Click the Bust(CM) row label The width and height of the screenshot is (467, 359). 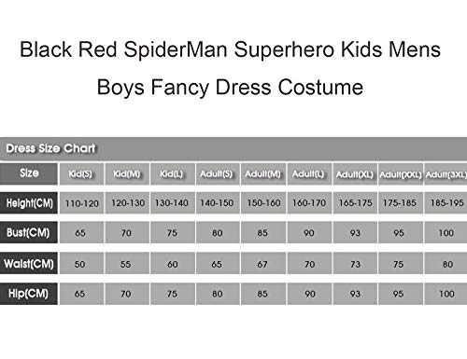29,232
